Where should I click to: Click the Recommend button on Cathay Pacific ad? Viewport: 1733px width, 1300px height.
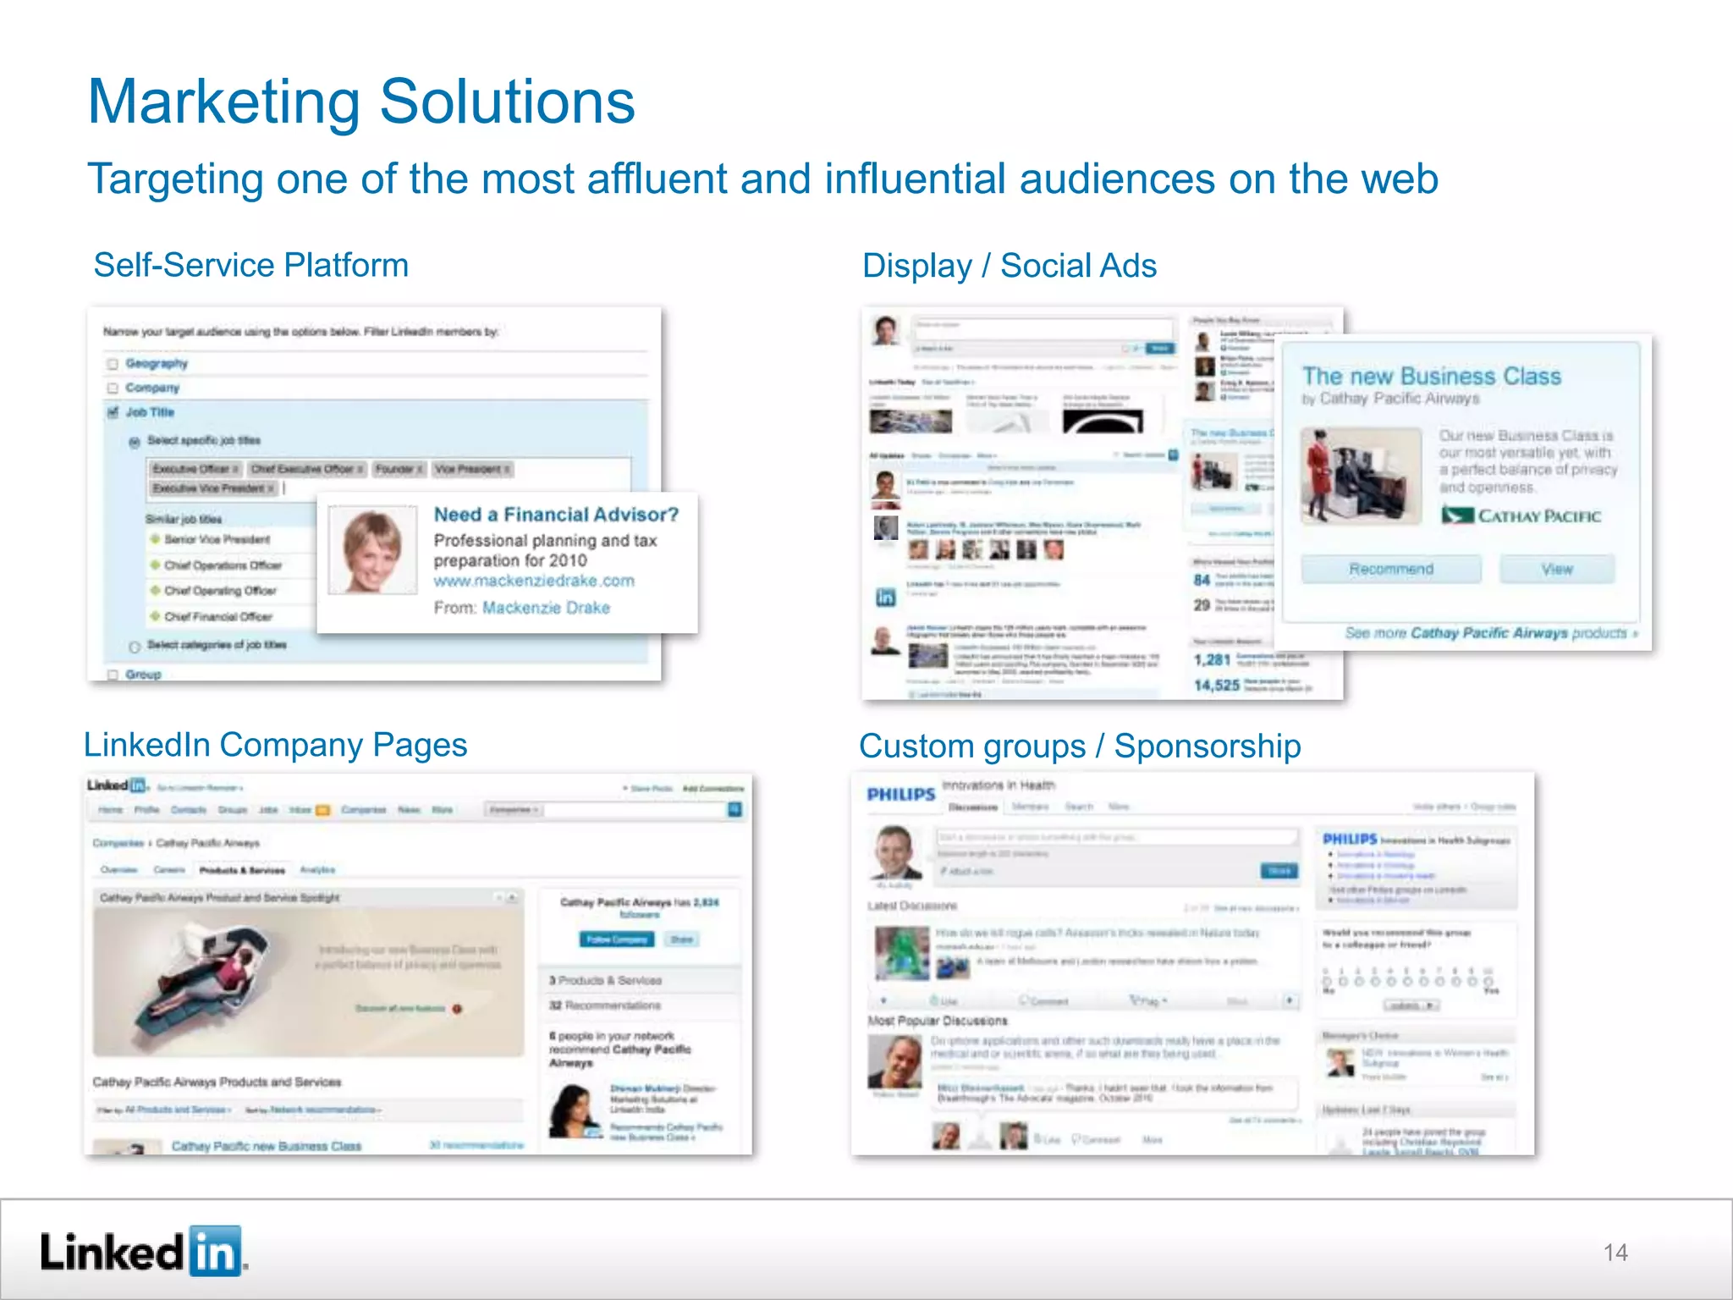(1391, 569)
